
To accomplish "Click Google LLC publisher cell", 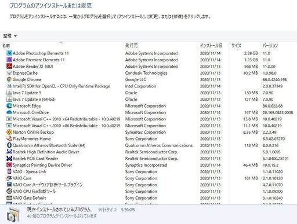I will (136, 79).
